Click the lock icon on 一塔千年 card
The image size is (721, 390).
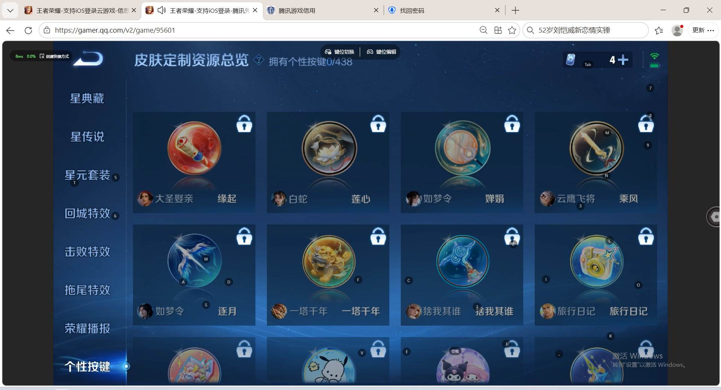378,236
